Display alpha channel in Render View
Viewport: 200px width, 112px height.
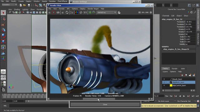click(x=81, y=12)
